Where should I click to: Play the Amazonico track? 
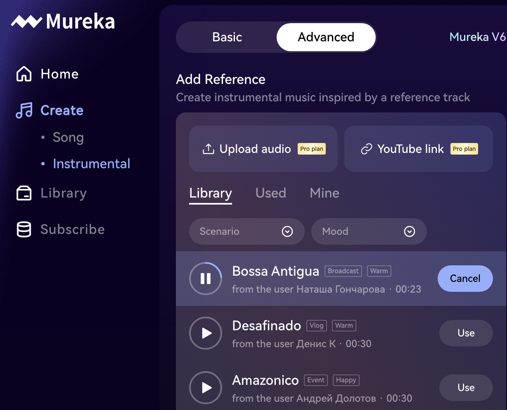pyautogui.click(x=206, y=388)
